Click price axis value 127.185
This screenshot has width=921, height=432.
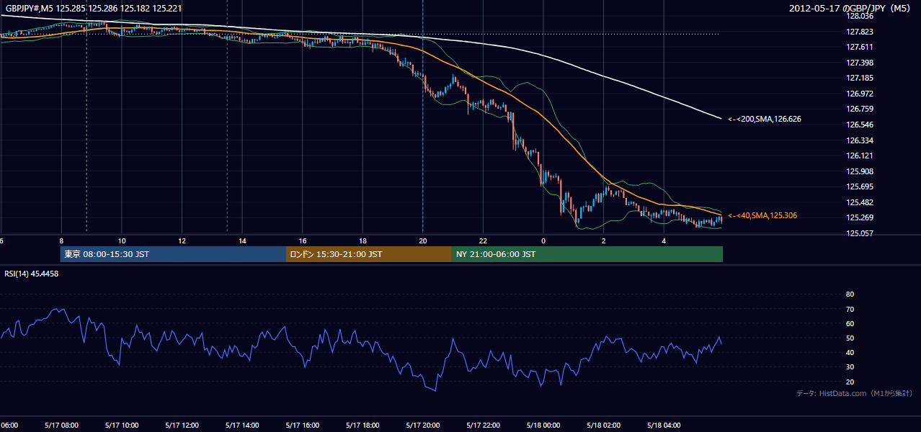[860, 78]
